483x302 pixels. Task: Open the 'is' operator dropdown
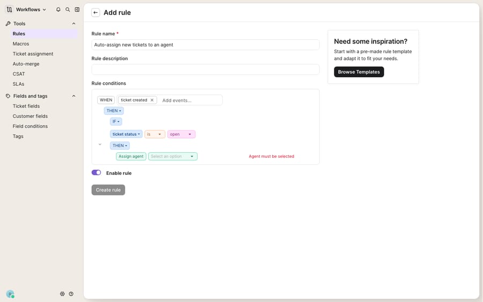tap(155, 134)
